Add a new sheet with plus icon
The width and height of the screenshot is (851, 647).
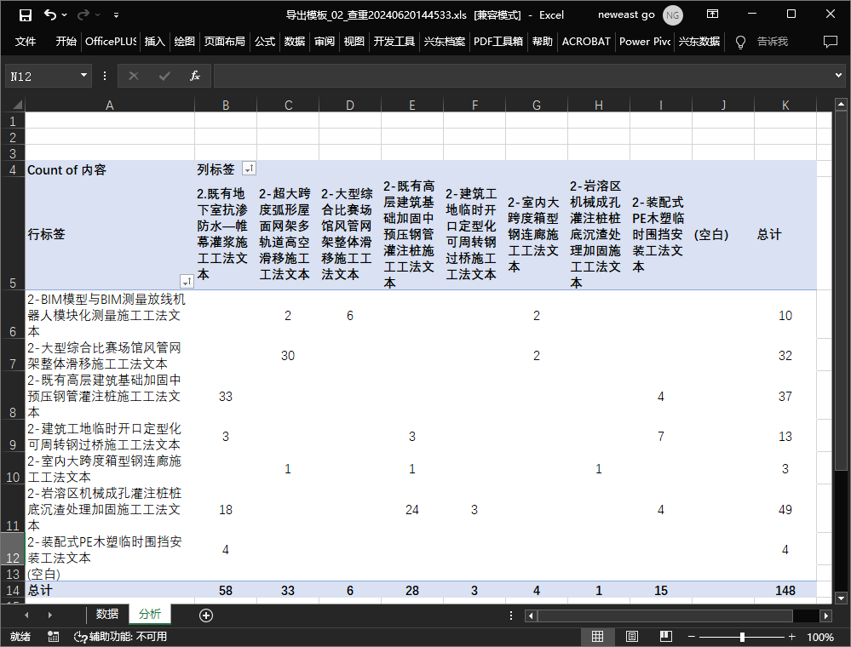tap(205, 615)
